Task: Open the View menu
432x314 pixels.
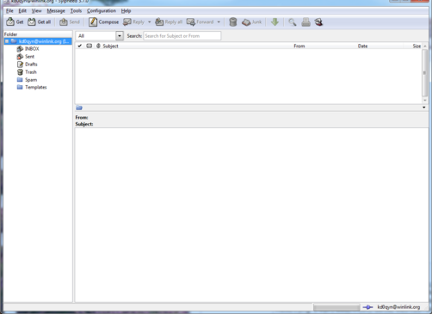Action: [36, 11]
